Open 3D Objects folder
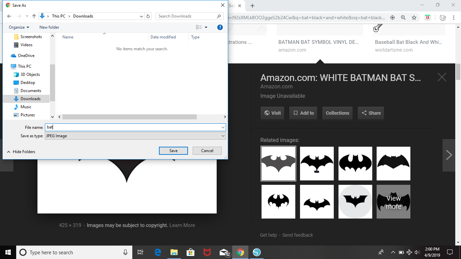This screenshot has height=259, width=461. [30, 75]
